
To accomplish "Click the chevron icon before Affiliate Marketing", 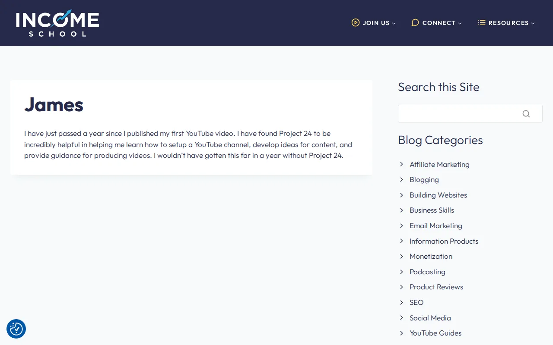I will [401, 164].
